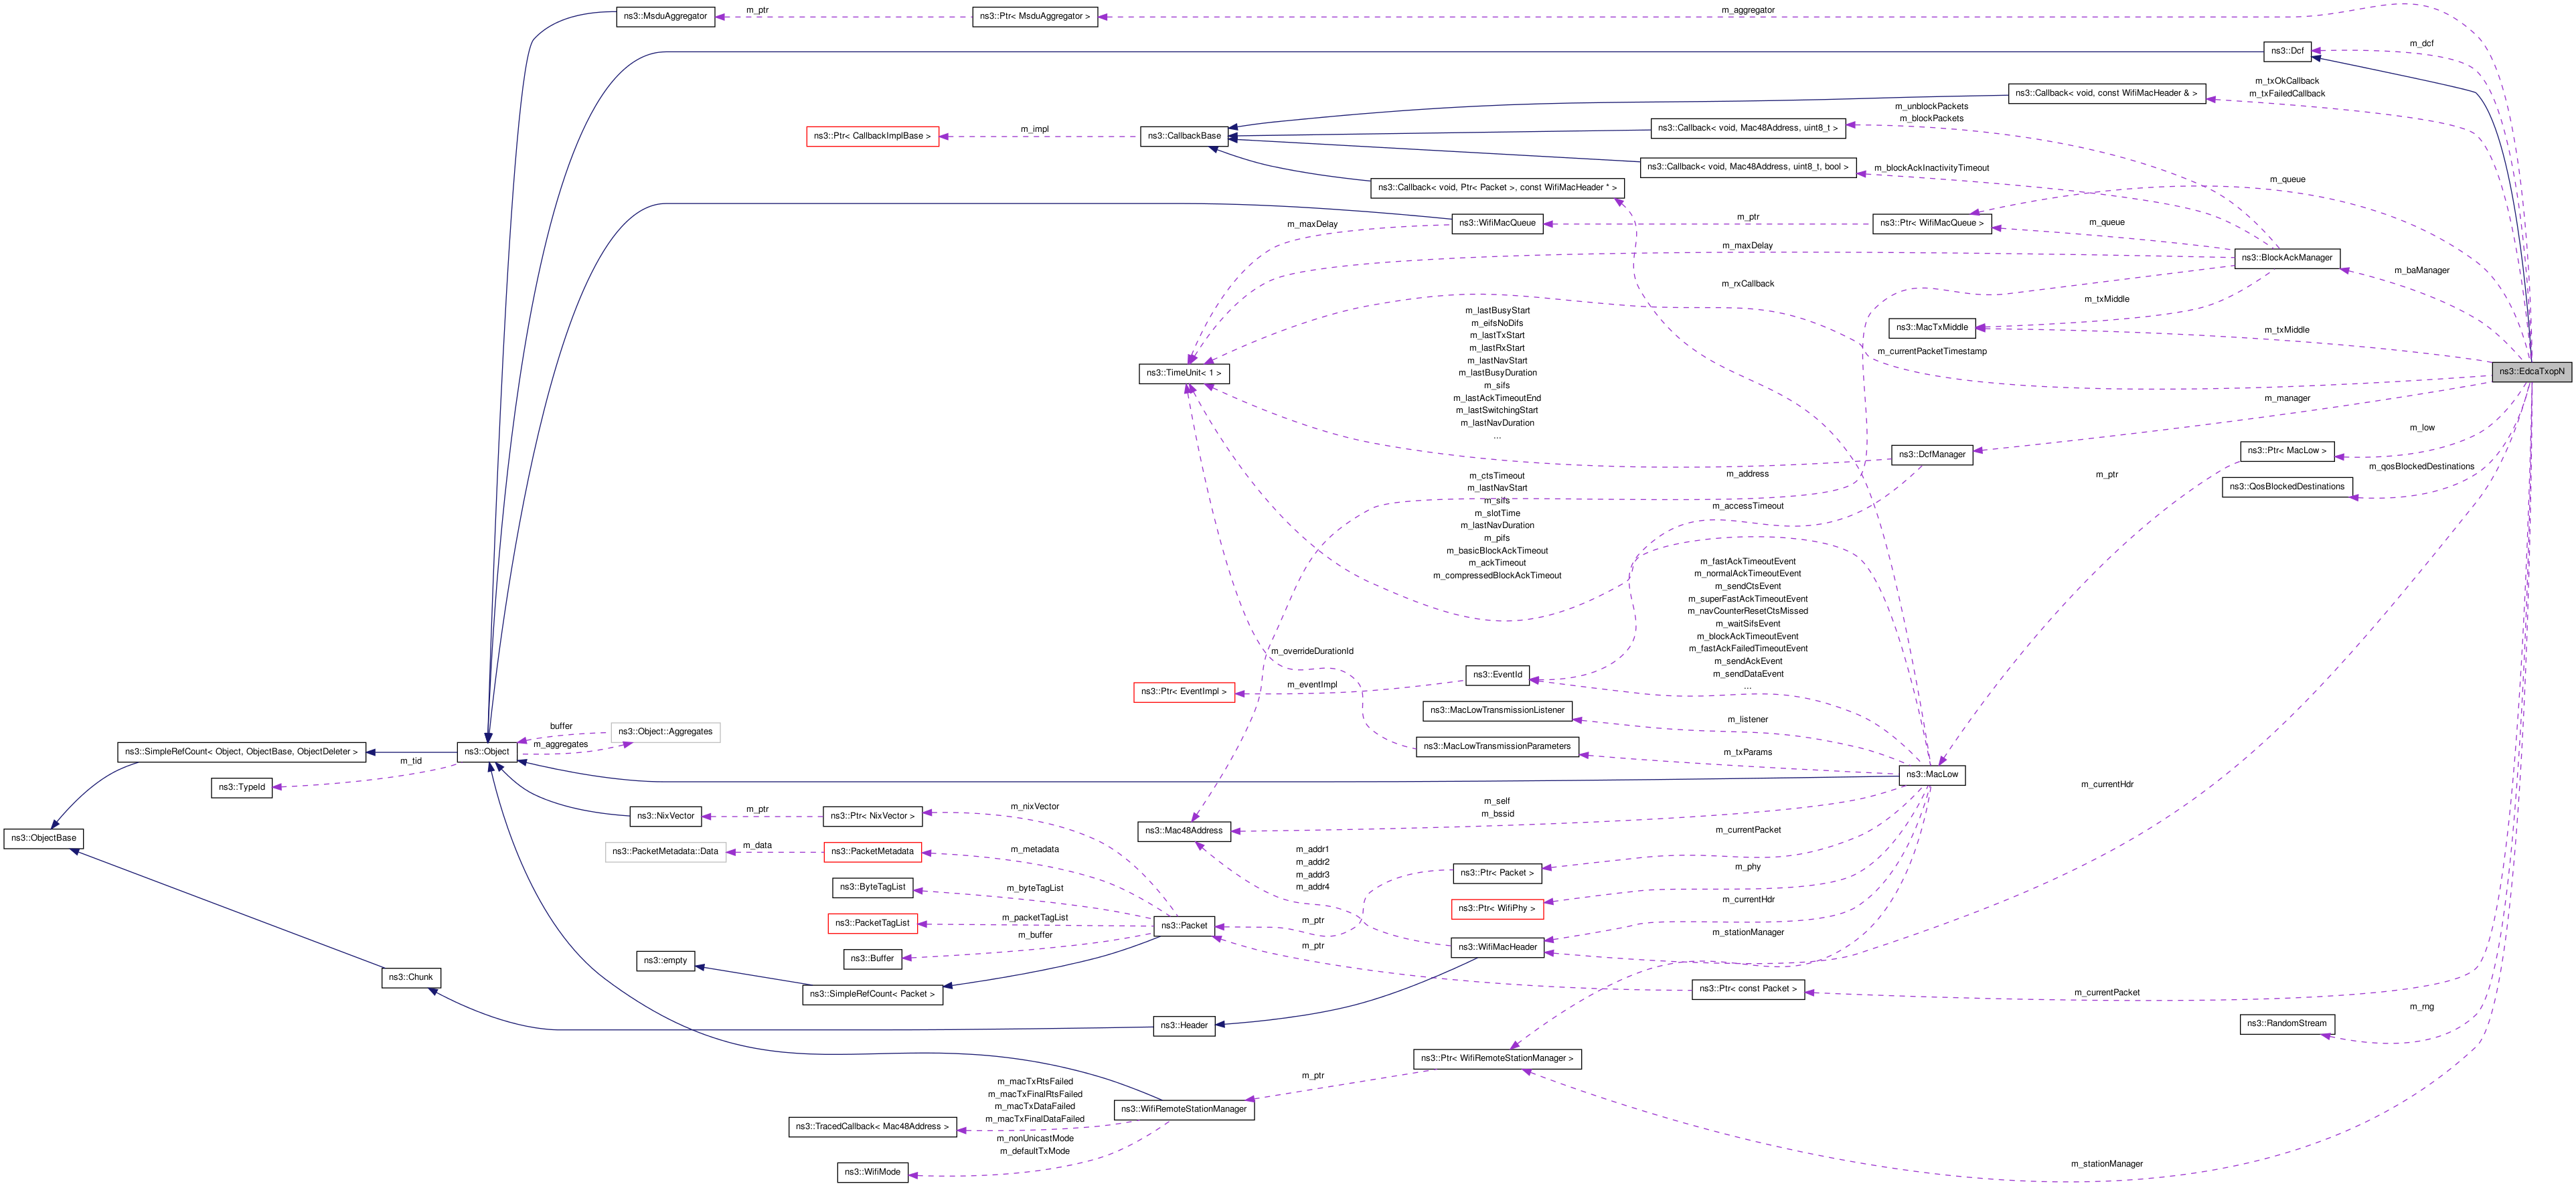Click ns3::Callback< void, const WifiMacHeader & > node
Image resolution: width=2576 pixels, height=1186 pixels.
click(2107, 93)
